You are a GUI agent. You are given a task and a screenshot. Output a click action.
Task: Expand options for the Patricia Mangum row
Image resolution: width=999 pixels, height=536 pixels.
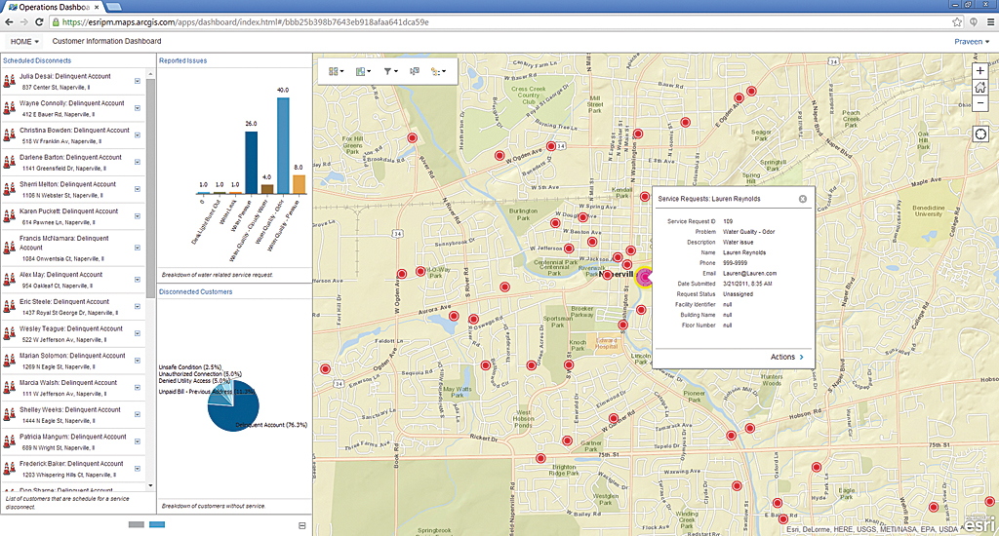pos(138,441)
